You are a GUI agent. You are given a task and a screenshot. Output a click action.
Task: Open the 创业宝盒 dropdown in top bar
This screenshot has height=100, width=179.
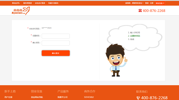[x=160, y=3]
